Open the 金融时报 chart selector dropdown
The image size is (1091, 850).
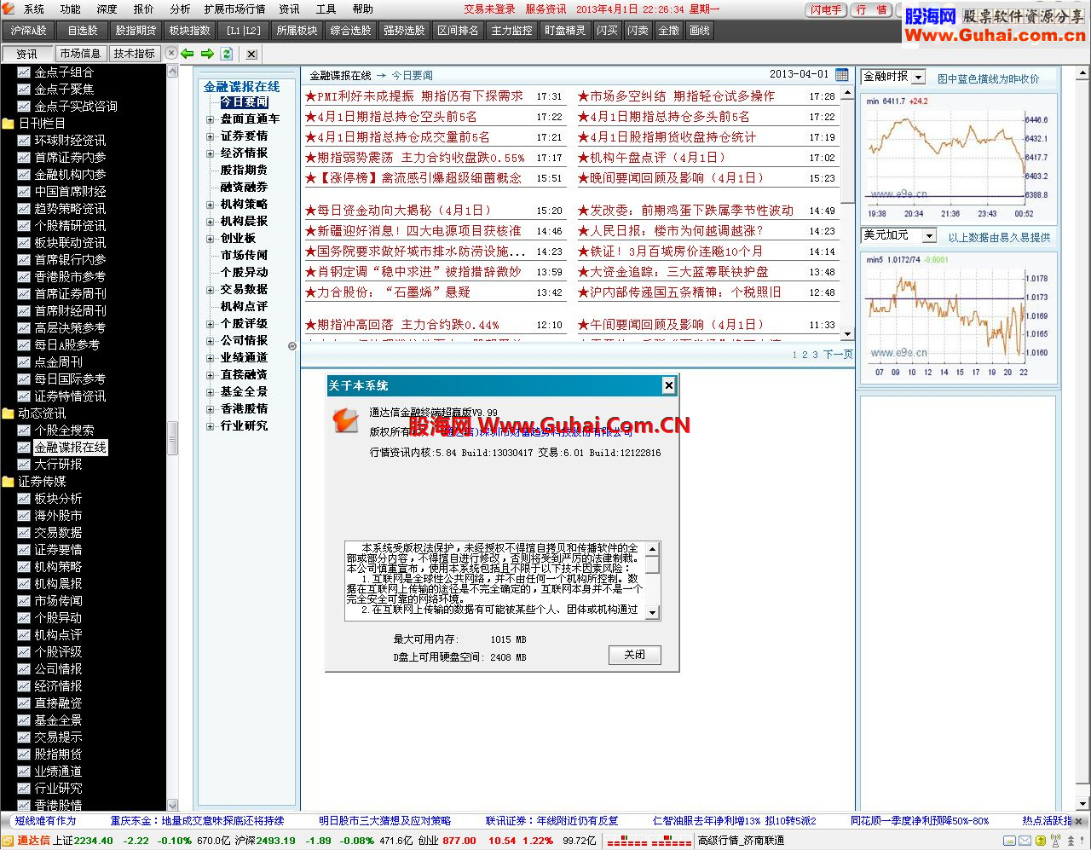coord(919,77)
